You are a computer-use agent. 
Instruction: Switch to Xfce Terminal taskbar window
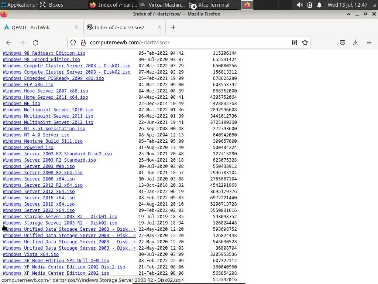click(x=213, y=5)
